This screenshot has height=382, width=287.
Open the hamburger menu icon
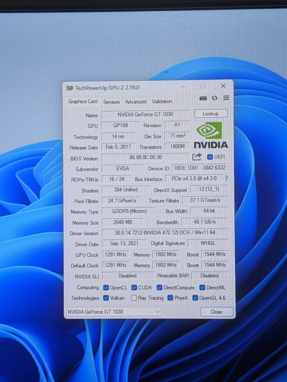coord(226,98)
